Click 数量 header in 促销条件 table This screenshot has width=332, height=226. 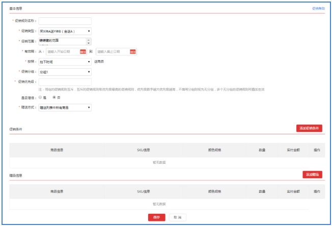pyautogui.click(x=262, y=150)
